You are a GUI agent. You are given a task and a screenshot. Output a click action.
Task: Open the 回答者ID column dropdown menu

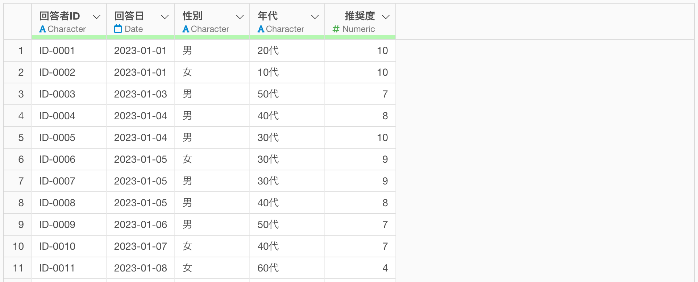[x=96, y=17]
